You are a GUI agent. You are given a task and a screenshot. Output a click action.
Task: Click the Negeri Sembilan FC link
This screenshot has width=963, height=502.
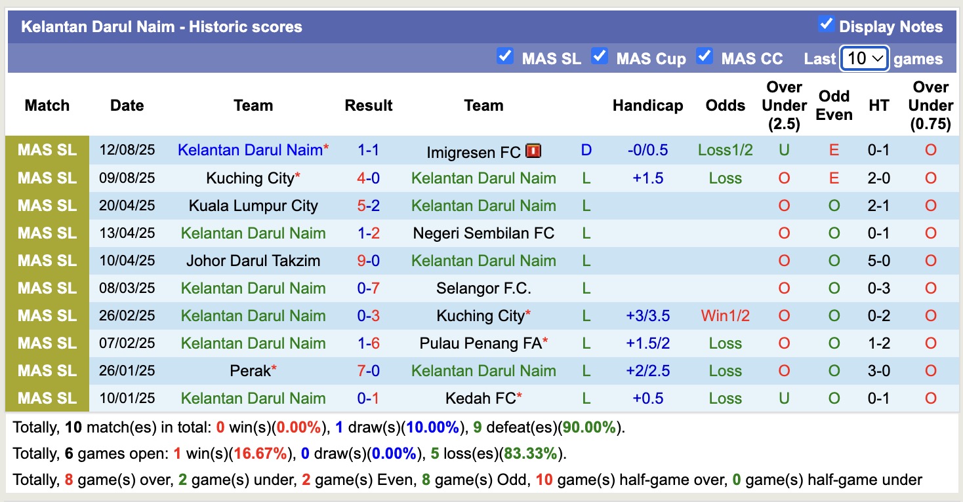click(x=483, y=233)
